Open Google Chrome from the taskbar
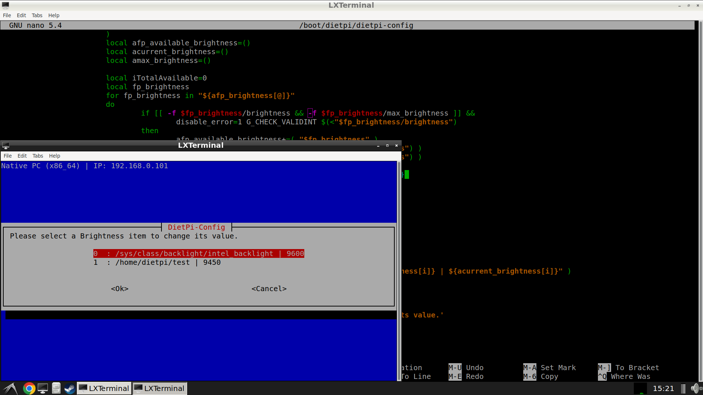 (x=29, y=388)
